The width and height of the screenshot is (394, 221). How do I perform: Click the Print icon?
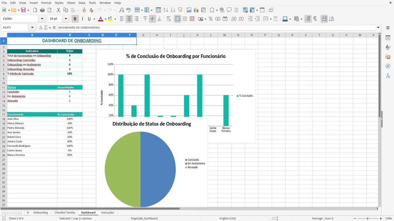(x=42, y=10)
